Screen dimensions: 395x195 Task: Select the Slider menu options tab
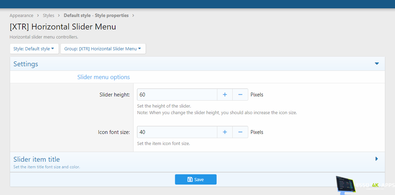[x=104, y=77]
